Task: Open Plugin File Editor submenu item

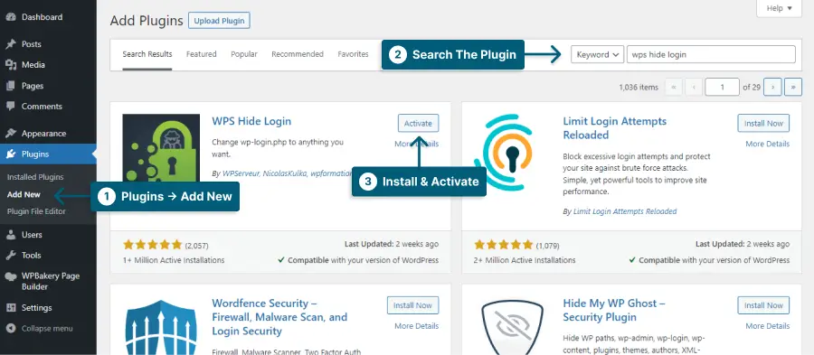Action: 36,211
